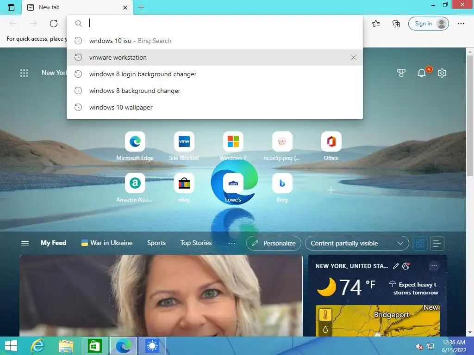
Task: Open the Bridgeport weather map
Action: click(378, 321)
